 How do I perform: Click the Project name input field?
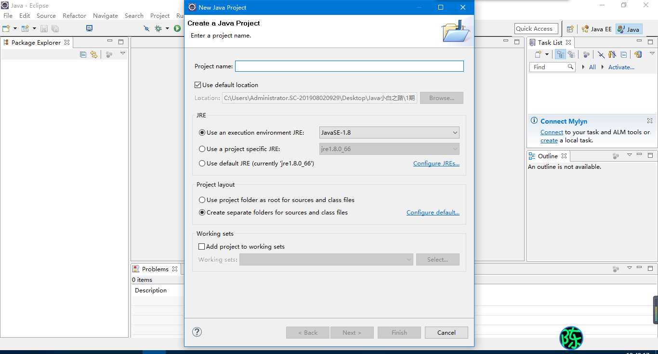click(349, 66)
